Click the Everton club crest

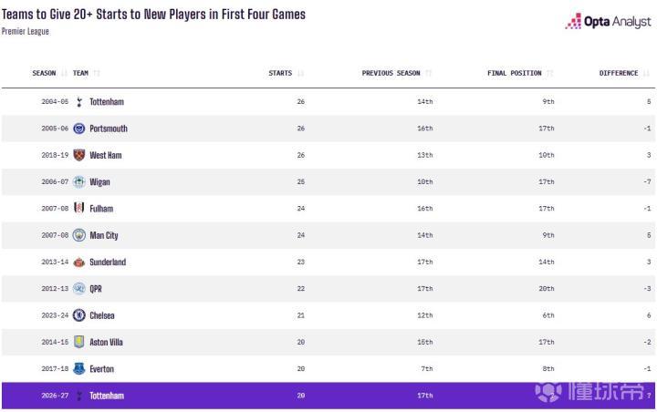point(78,368)
